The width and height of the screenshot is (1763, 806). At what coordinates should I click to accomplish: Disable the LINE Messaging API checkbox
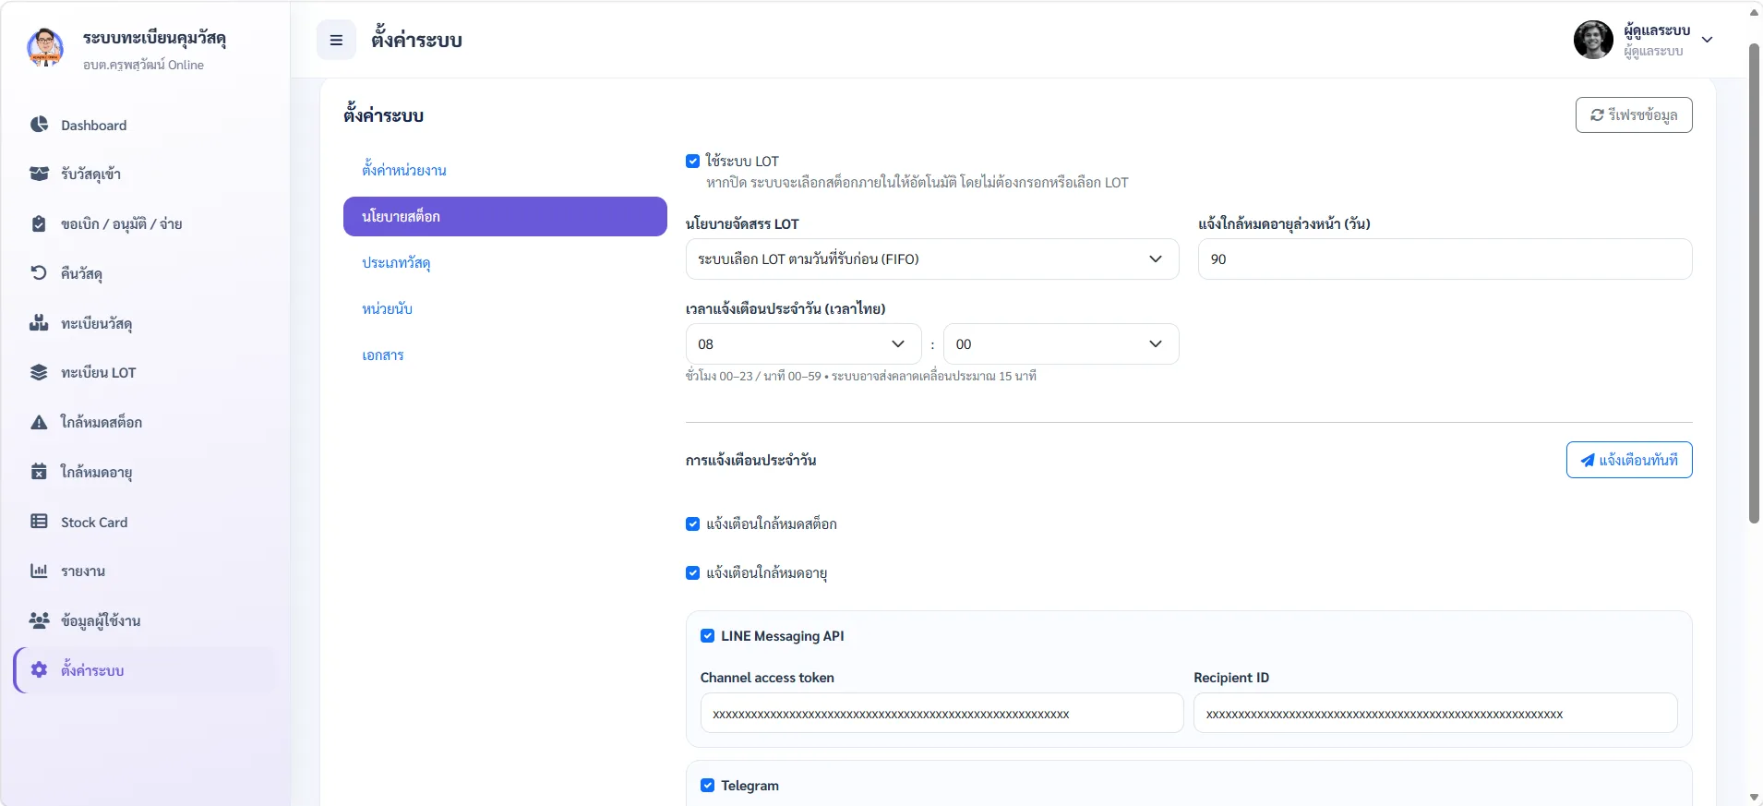(707, 635)
